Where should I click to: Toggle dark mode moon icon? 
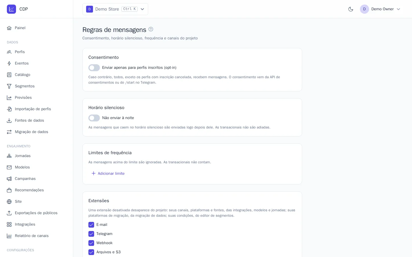point(351,9)
